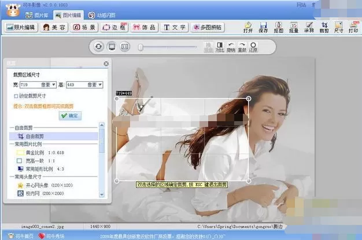
Task: Enable the 锁定裁剪尺寸 checkbox
Action: [x=16, y=96]
